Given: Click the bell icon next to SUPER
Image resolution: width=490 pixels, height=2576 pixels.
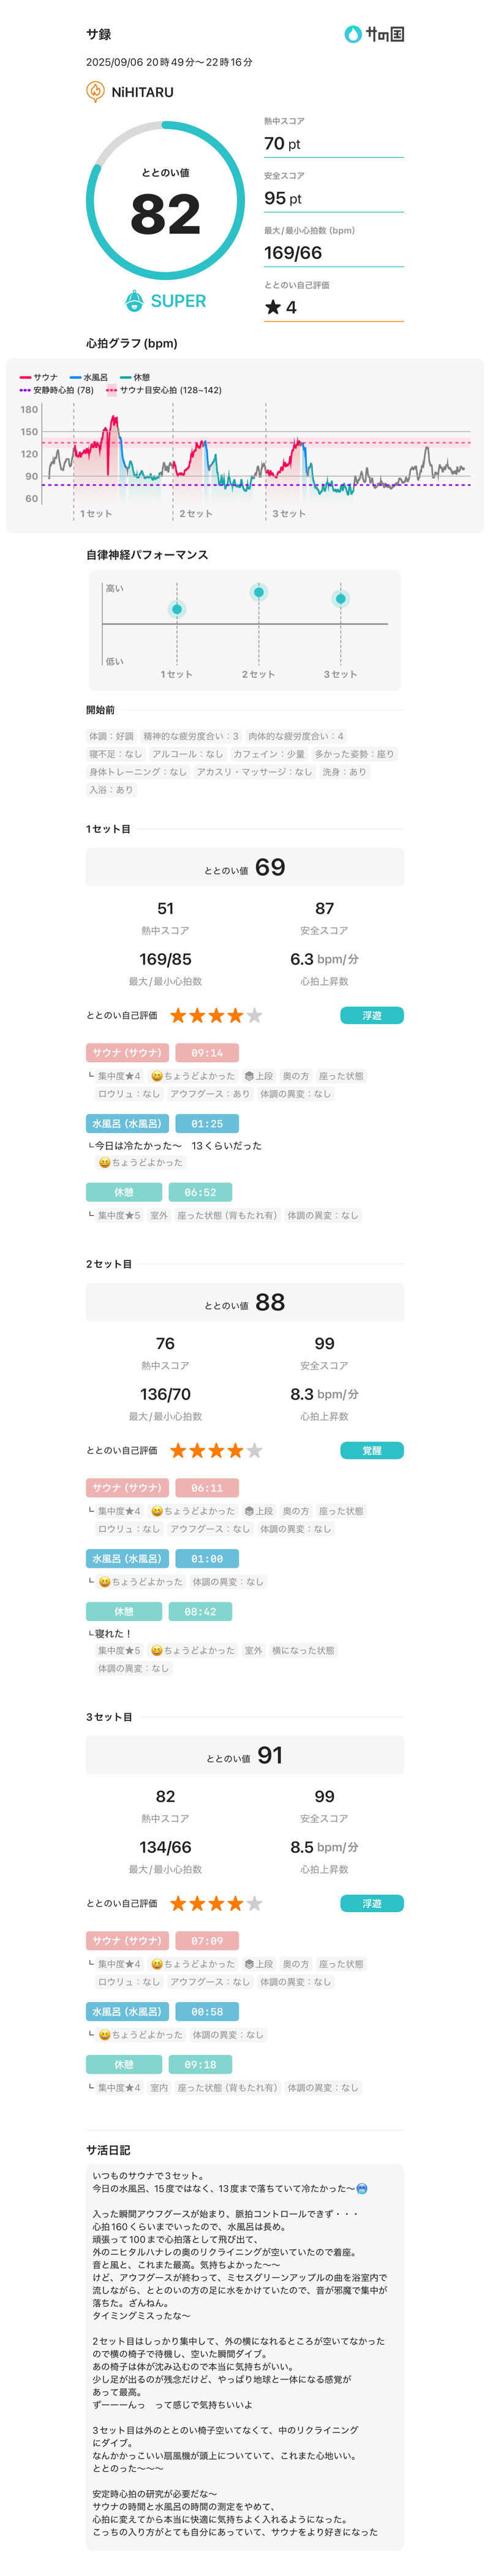Looking at the screenshot, I should coord(134,301).
